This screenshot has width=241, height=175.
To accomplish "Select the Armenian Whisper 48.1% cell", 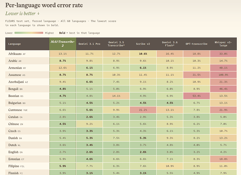I will click(223, 68).
